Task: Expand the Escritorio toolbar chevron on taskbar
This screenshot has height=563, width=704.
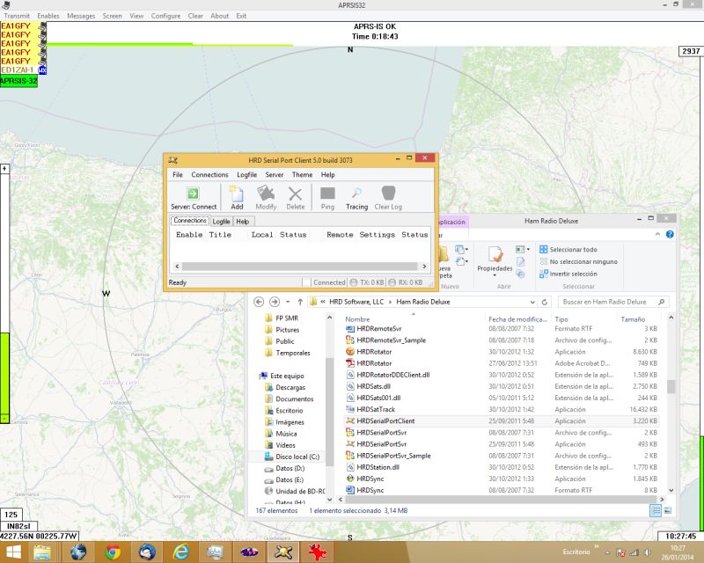Action: (x=597, y=546)
